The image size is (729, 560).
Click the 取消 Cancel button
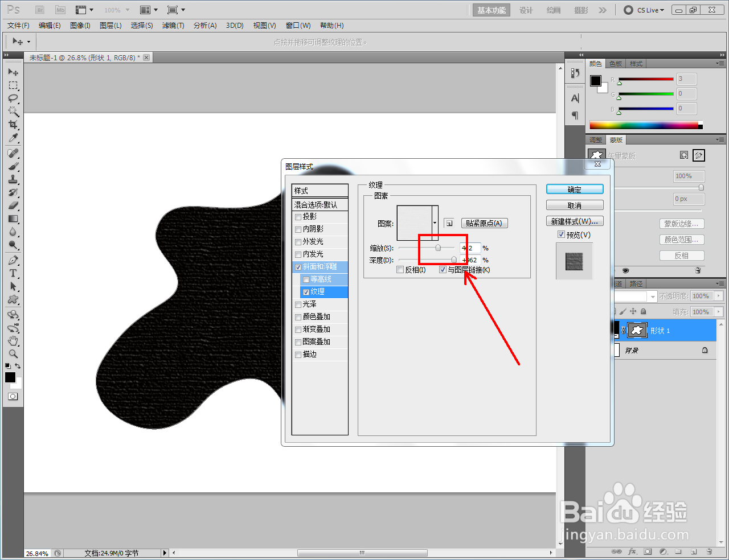575,205
